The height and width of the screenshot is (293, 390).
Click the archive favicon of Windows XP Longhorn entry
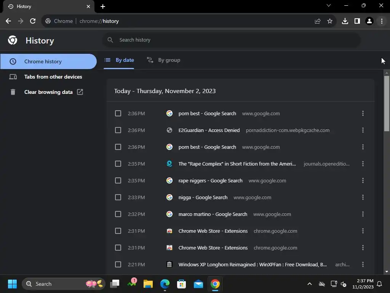pyautogui.click(x=169, y=264)
